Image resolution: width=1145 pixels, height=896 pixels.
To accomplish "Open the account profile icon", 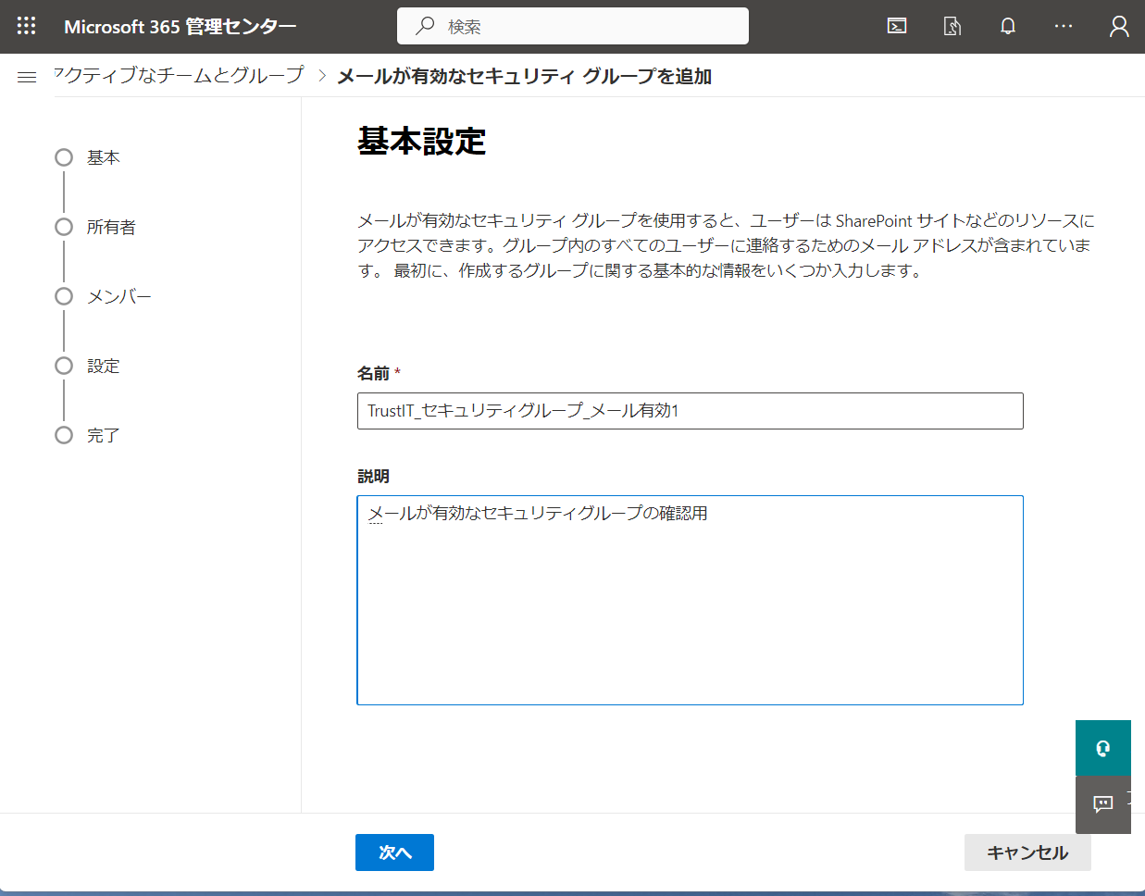I will pos(1119,26).
